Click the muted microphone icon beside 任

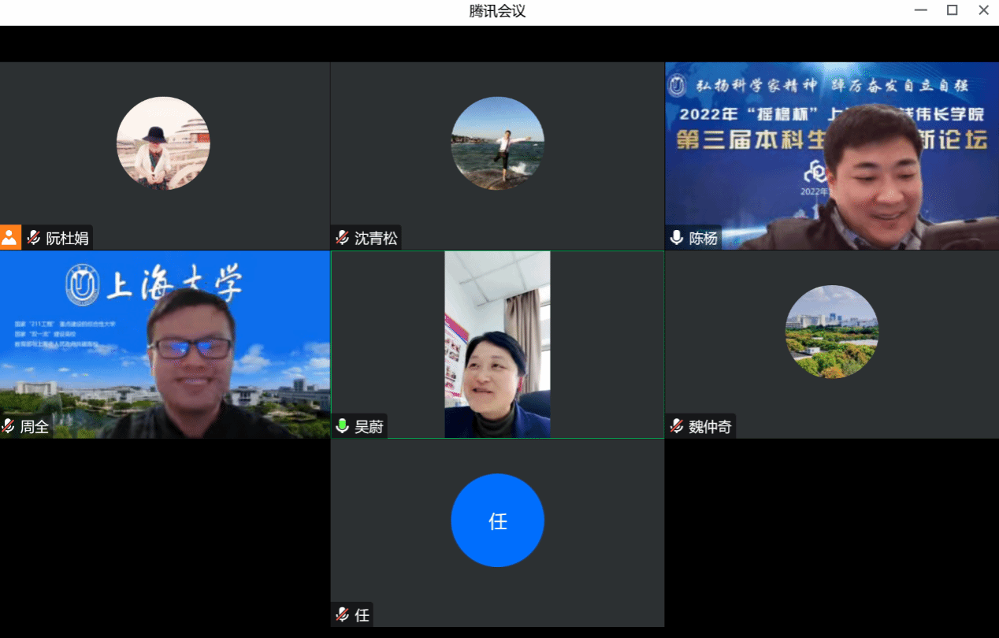click(342, 615)
